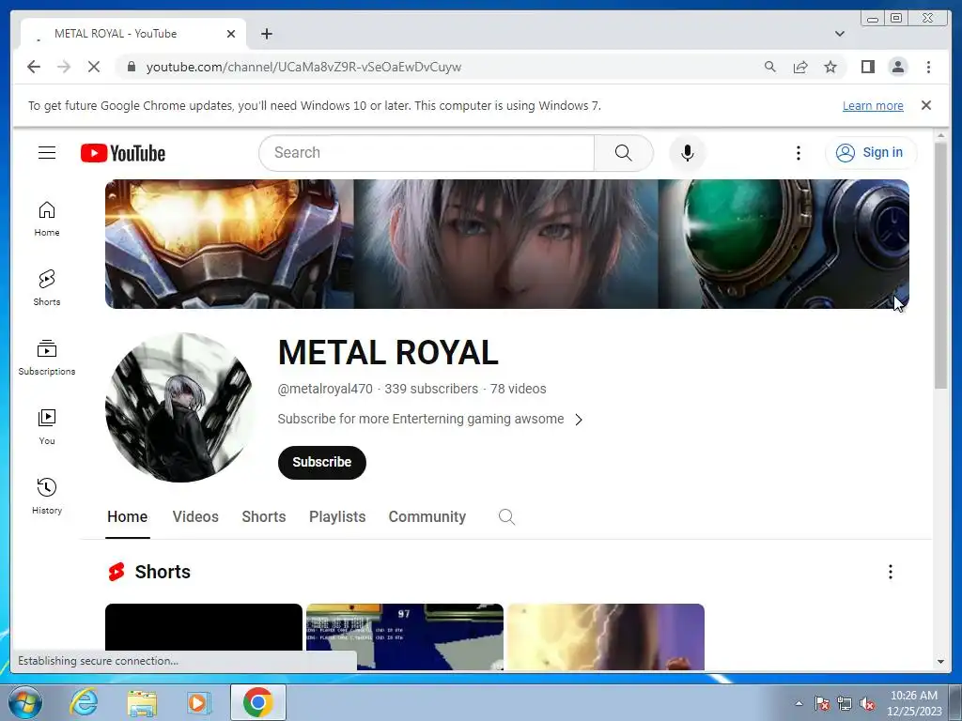Open the first black Shorts thumbnail
The image size is (962, 721).
click(204, 628)
